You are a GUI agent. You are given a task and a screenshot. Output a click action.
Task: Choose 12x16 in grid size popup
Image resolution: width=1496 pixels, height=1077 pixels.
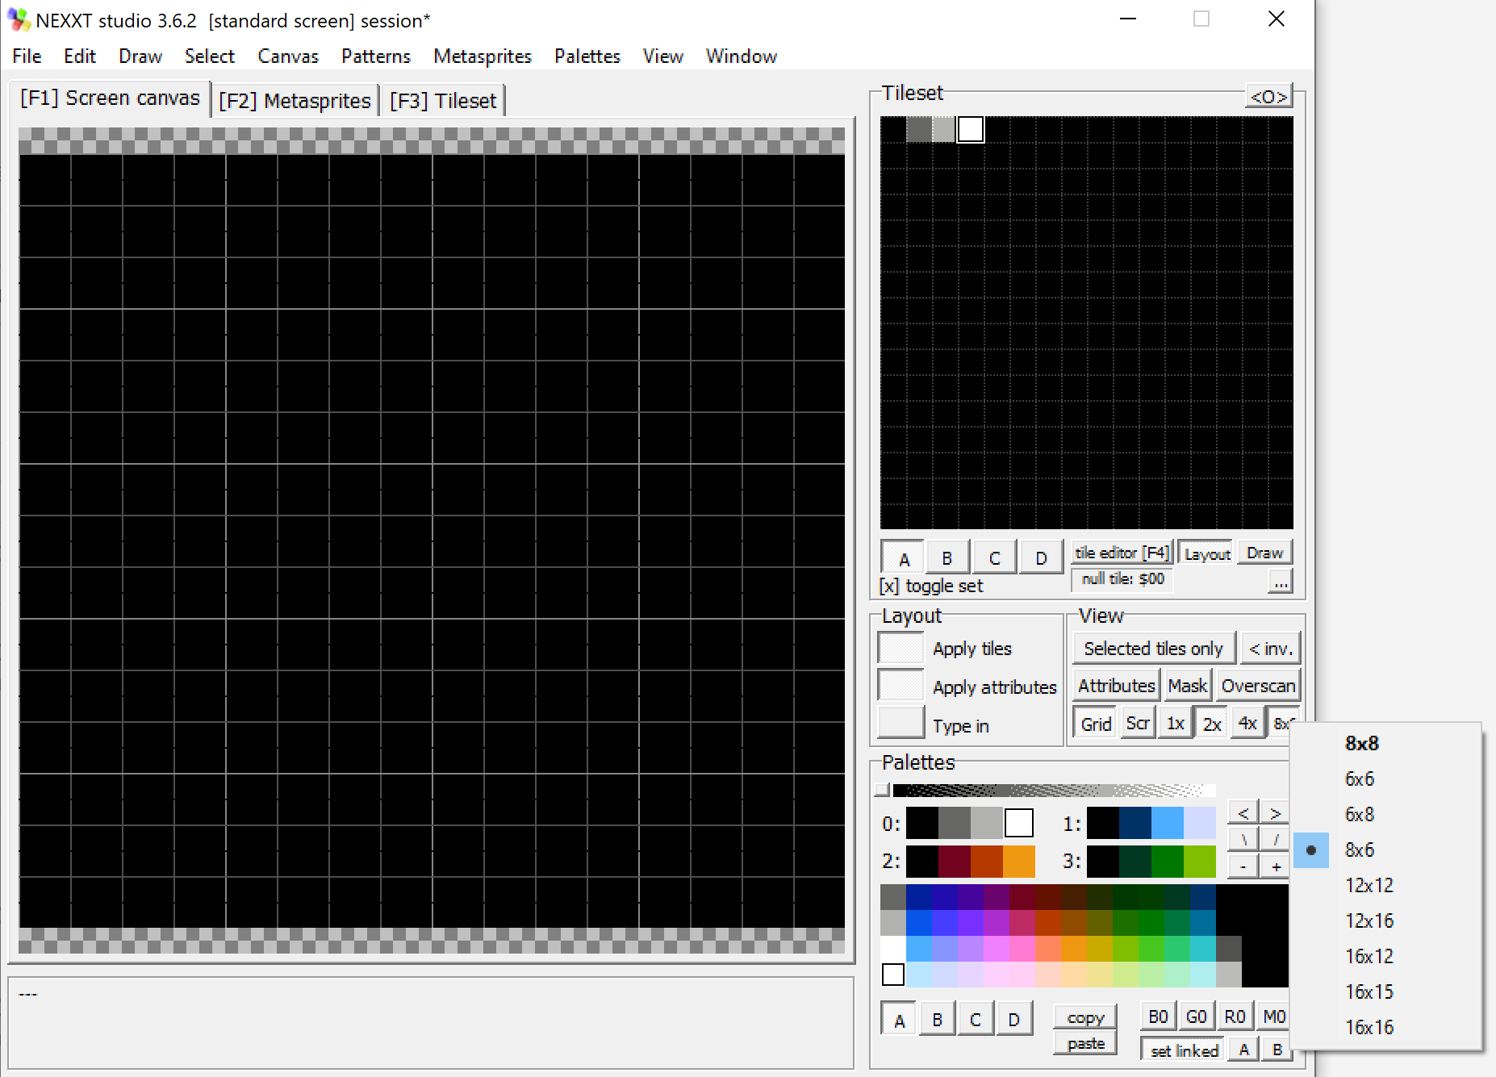click(1386, 921)
